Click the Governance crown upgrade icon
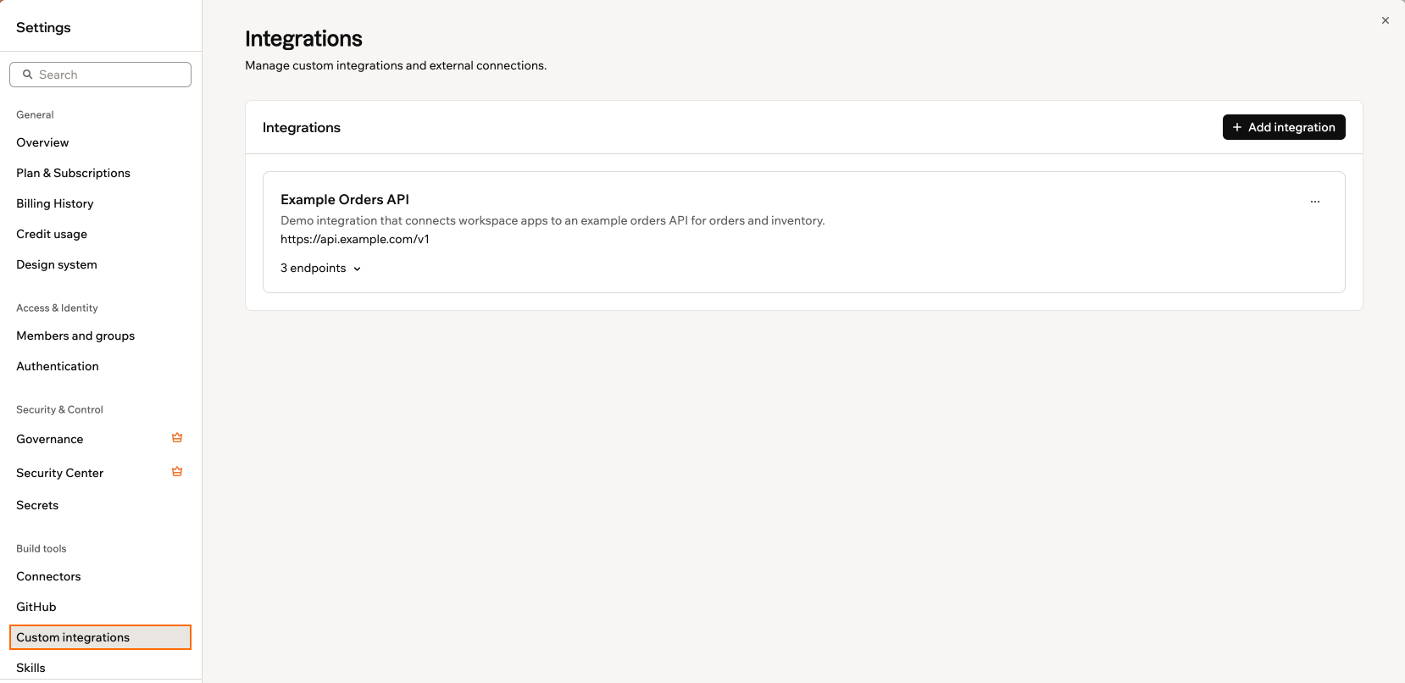The width and height of the screenshot is (1405, 683). coord(177,438)
